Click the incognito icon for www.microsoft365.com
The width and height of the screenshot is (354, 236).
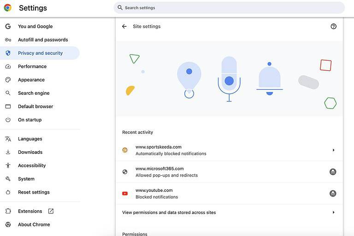point(333,172)
